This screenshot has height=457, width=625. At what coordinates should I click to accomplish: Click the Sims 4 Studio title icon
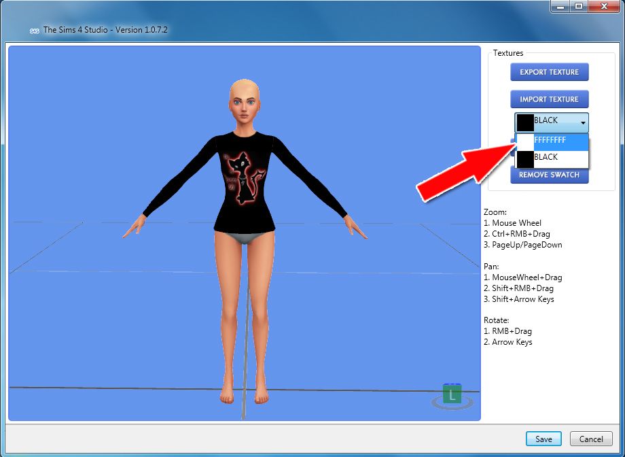pos(35,31)
